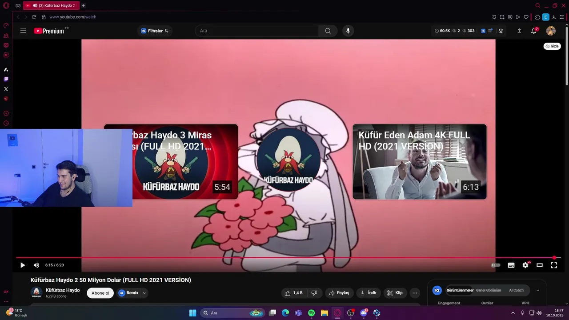Subscribe with Abone ol button
The image size is (569, 320).
100,293
